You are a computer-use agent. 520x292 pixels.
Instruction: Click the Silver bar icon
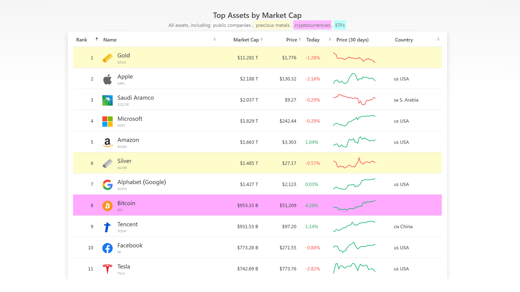tap(108, 164)
